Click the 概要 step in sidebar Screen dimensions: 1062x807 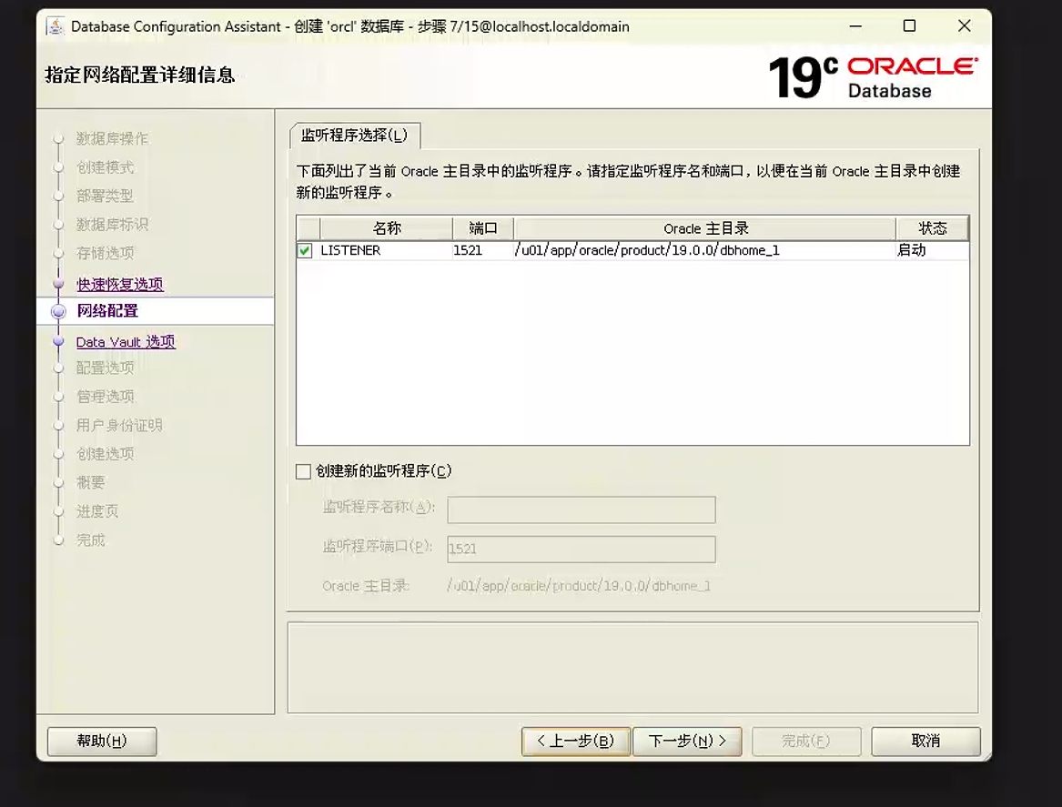coord(91,483)
